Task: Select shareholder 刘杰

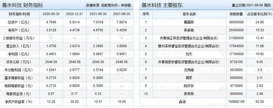Action: pyautogui.click(x=189, y=54)
